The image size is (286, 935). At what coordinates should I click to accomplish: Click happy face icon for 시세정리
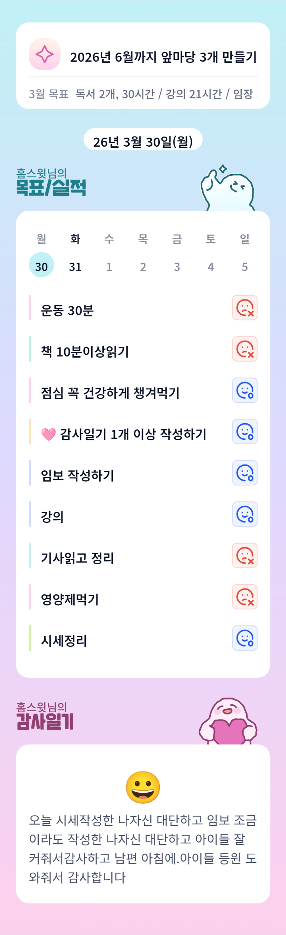click(245, 638)
